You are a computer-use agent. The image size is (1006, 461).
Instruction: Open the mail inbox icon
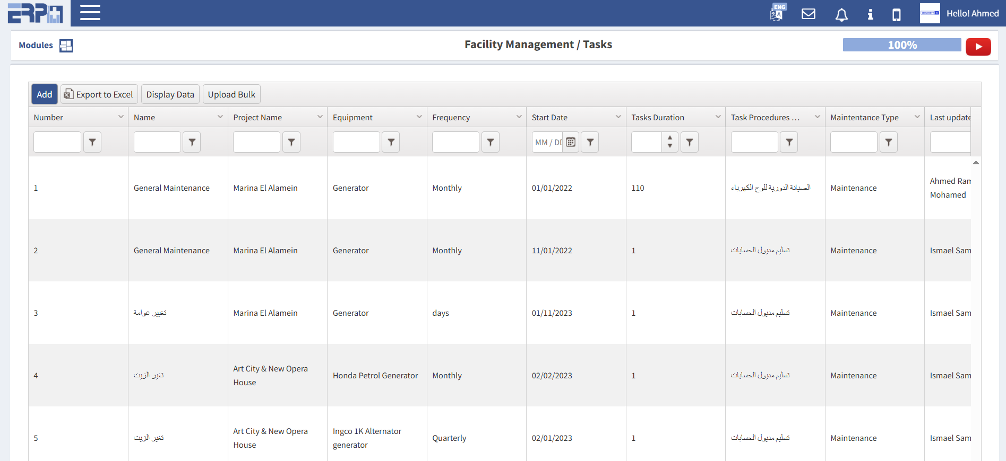click(x=808, y=14)
